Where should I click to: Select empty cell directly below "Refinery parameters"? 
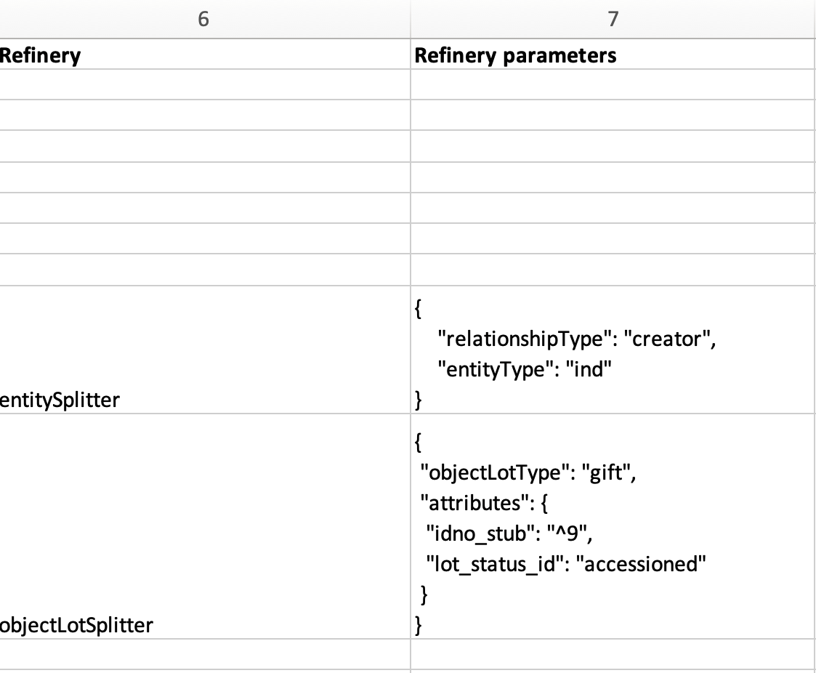pos(613,85)
